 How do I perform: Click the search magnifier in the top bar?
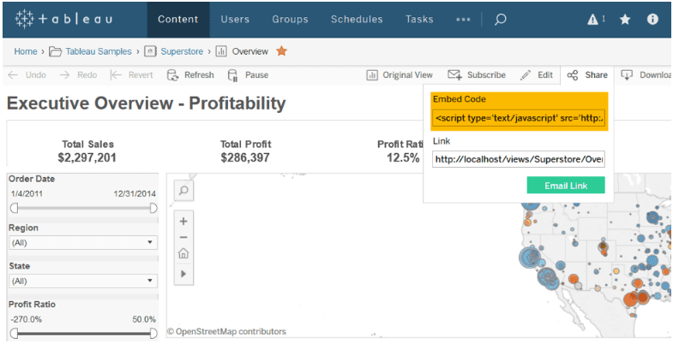click(x=500, y=20)
